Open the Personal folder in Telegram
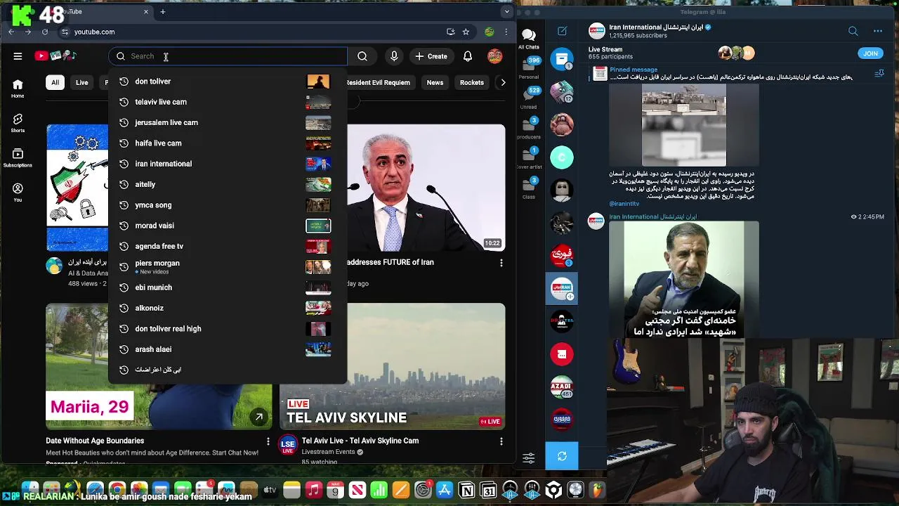This screenshot has width=899, height=506. tap(529, 67)
